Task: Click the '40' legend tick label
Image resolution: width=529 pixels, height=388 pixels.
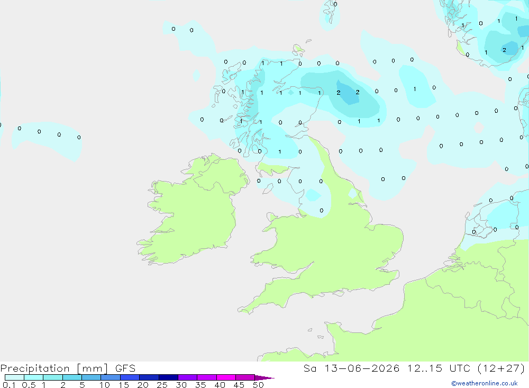Action: pos(220,385)
